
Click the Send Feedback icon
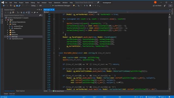point(165,5)
